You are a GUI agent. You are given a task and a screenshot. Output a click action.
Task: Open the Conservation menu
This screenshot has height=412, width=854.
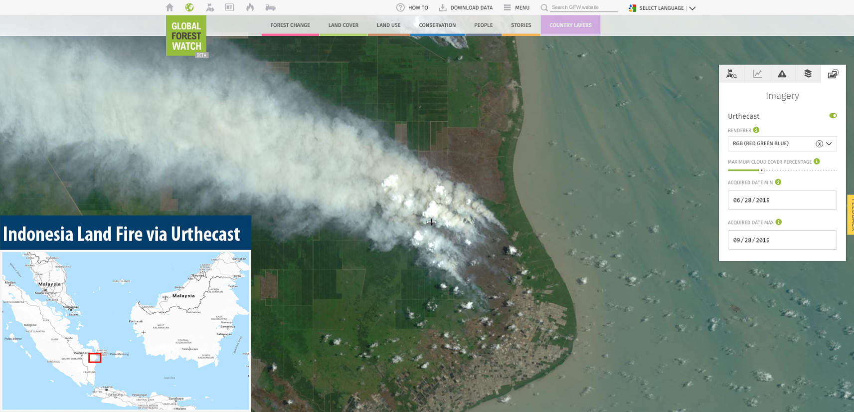tap(437, 25)
